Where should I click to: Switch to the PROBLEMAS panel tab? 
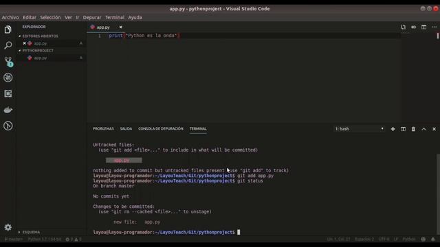click(x=103, y=129)
